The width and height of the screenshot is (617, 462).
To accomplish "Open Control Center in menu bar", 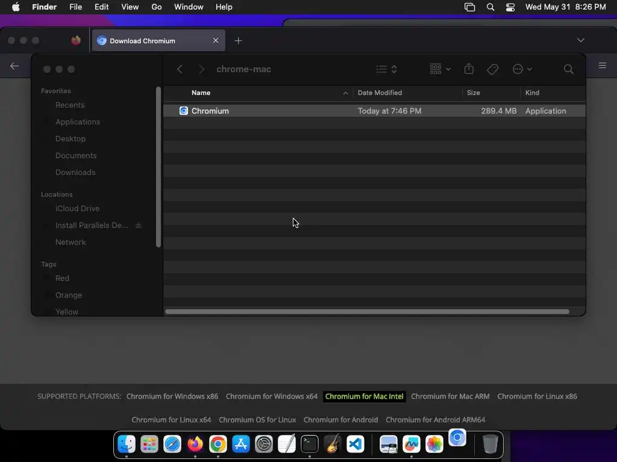I will click(510, 7).
